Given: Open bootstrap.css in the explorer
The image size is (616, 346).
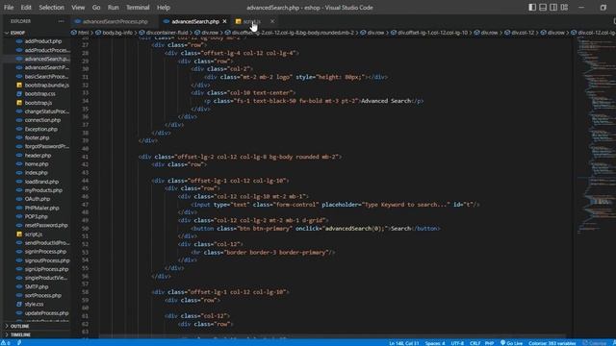Looking at the screenshot, I should coord(39,94).
